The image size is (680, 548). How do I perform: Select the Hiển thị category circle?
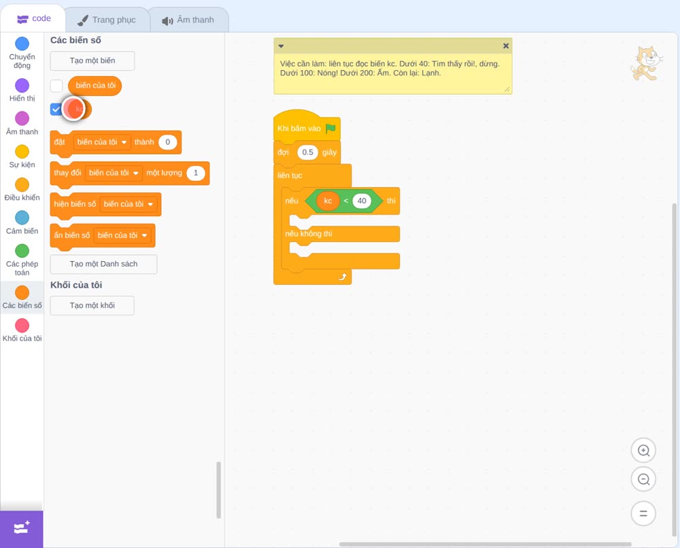[22, 86]
